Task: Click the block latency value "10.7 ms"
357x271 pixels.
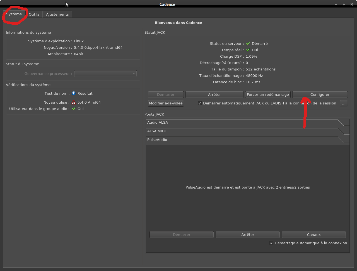Action: (x=253, y=82)
